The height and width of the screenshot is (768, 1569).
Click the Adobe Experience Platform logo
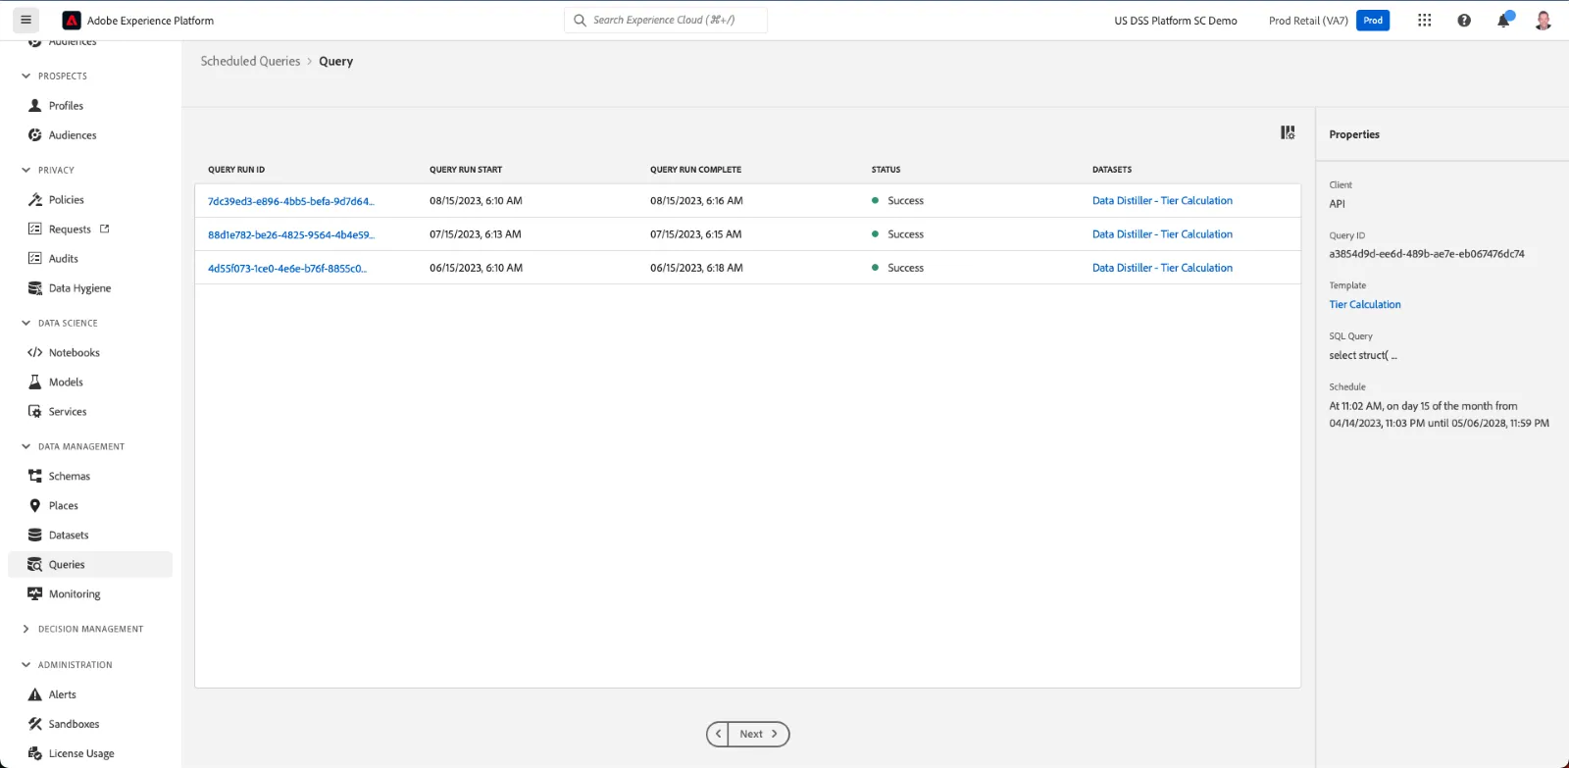click(71, 21)
